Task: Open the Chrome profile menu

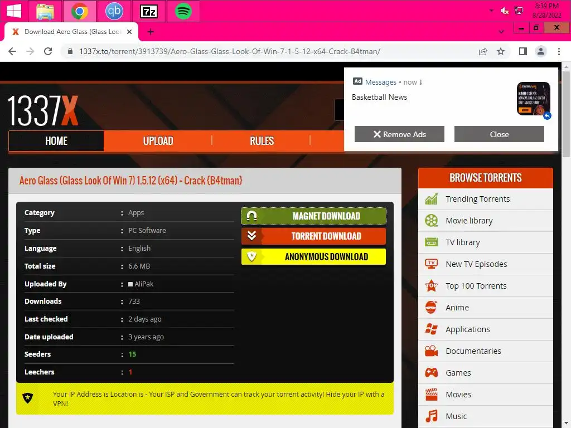Action: click(541, 51)
